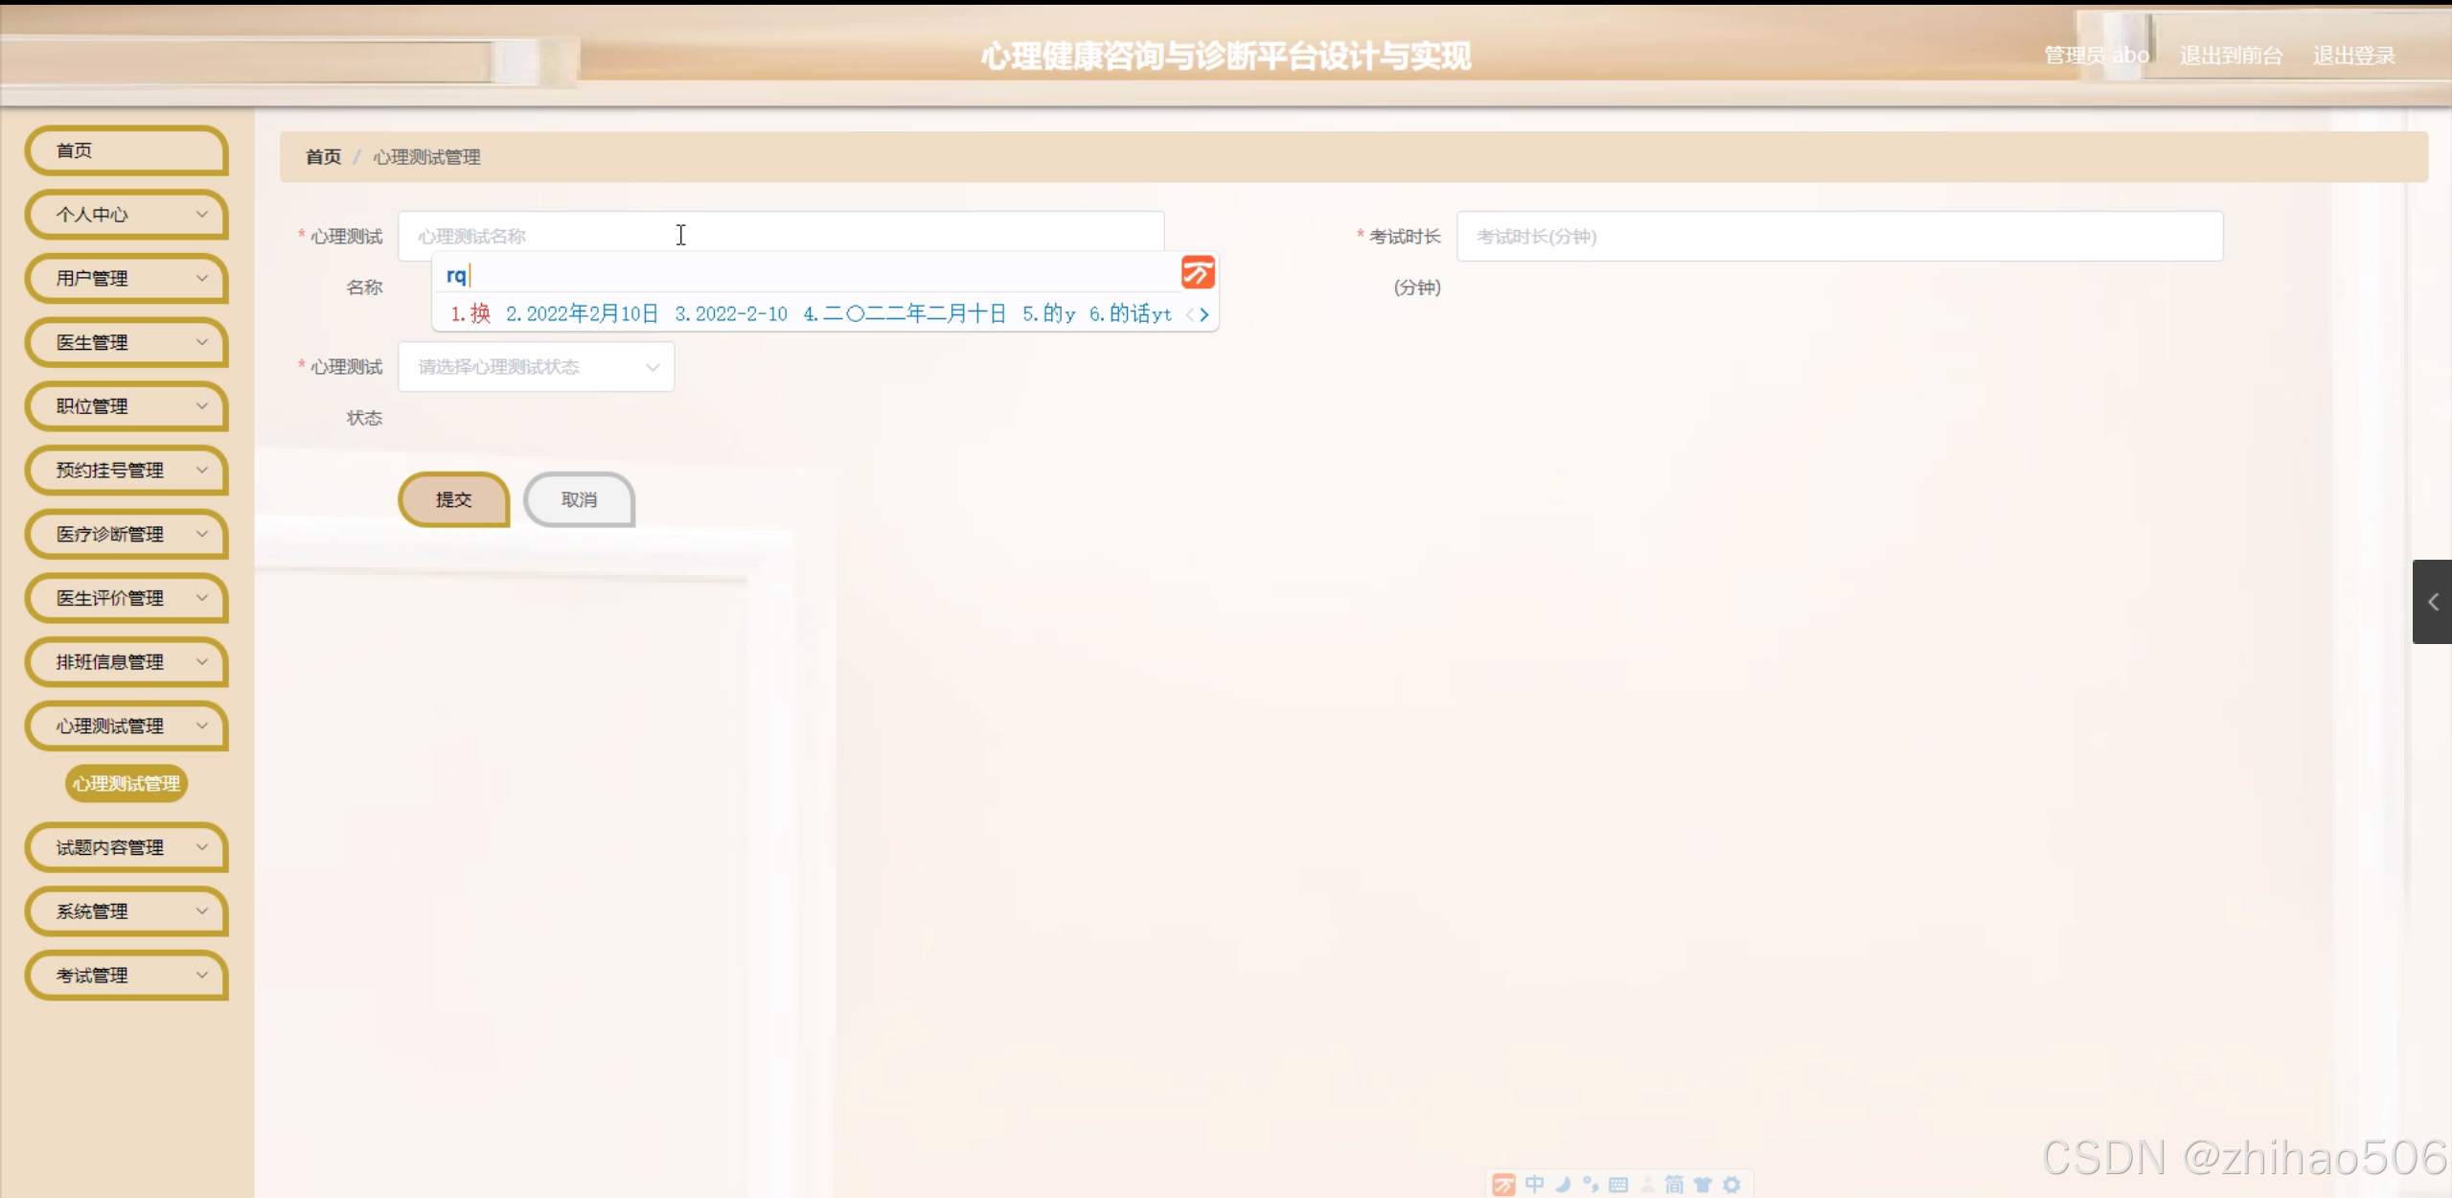2452x1198 pixels.
Task: Click the 考试时长(分钟) input field
Action: click(x=1838, y=237)
